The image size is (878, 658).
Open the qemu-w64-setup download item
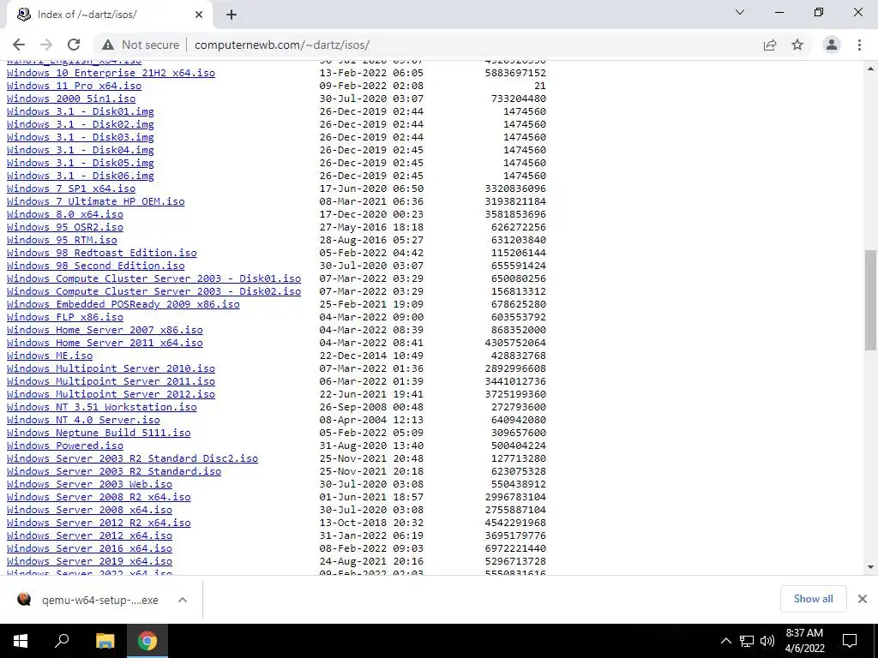point(89,600)
